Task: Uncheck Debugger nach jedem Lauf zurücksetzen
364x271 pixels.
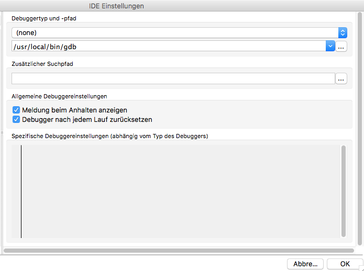Action: pyautogui.click(x=16, y=119)
